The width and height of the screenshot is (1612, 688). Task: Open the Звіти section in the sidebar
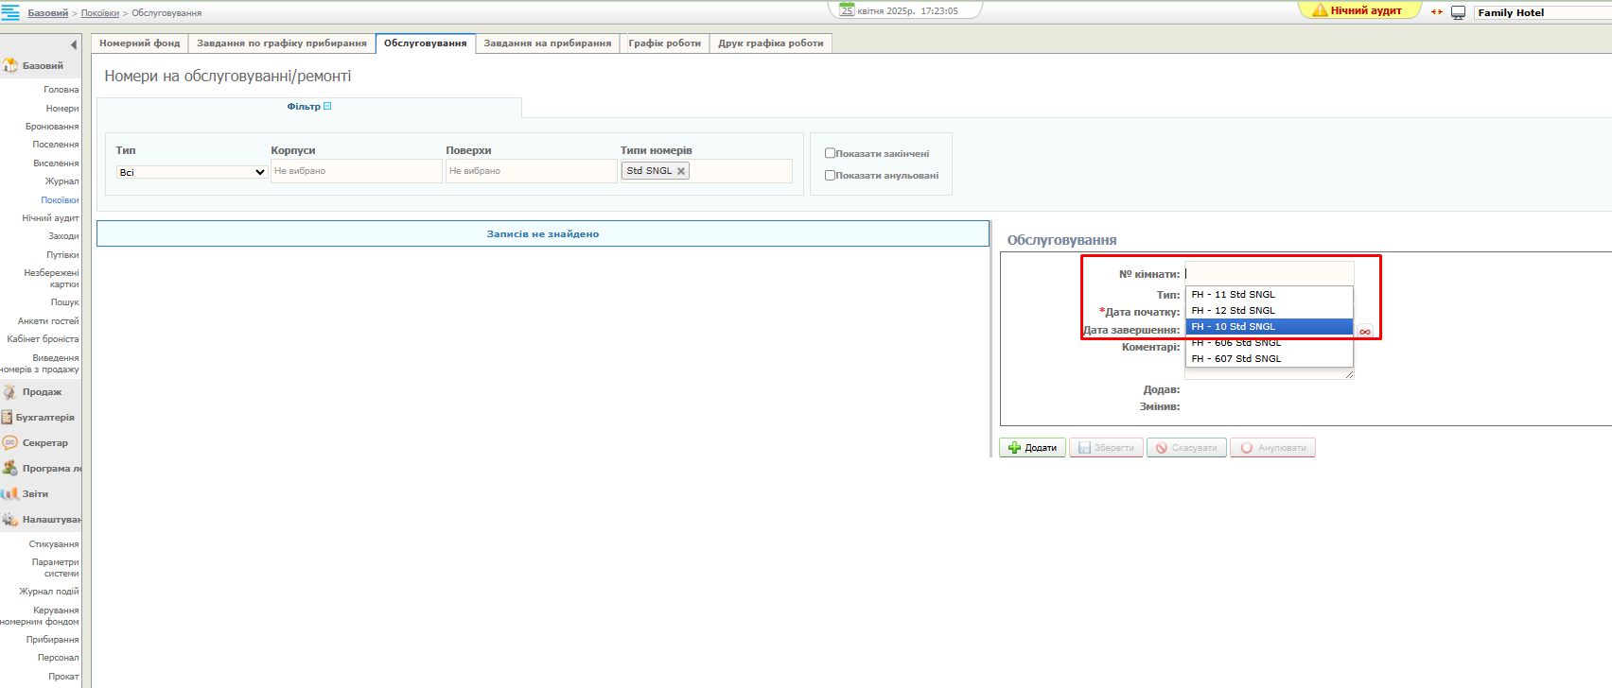click(x=35, y=494)
